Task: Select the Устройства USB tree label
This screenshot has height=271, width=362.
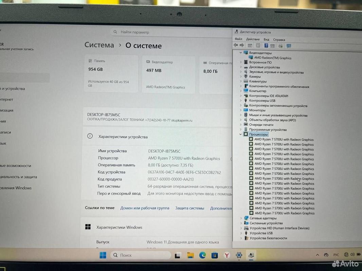Action: point(261,233)
